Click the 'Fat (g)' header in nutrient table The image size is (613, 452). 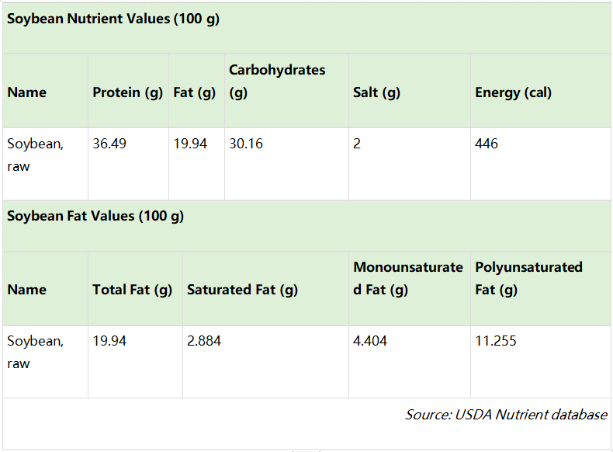pos(195,92)
